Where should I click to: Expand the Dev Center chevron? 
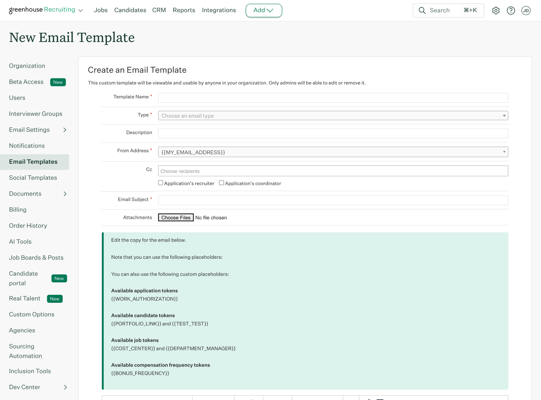pos(65,387)
